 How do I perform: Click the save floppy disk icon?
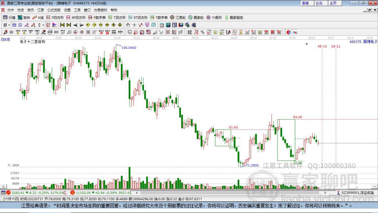(x=181, y=25)
